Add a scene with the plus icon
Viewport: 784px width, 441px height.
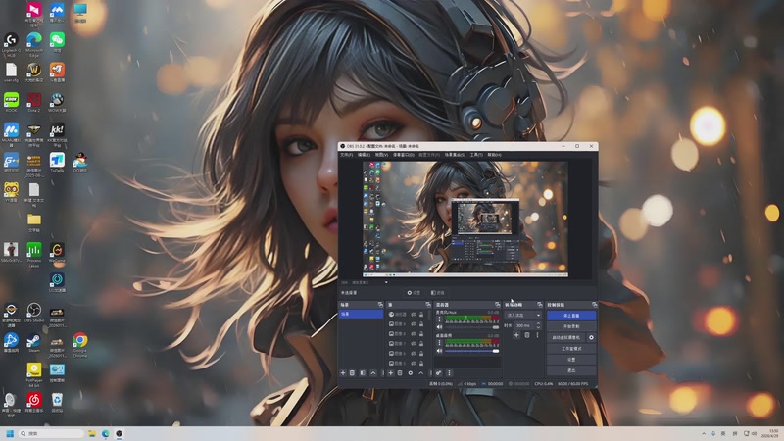[x=343, y=373]
